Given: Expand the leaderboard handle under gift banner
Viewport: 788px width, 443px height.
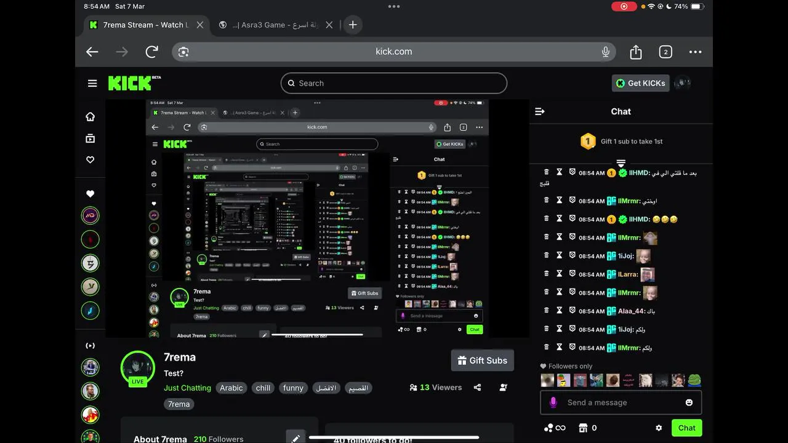Looking at the screenshot, I should point(621,163).
